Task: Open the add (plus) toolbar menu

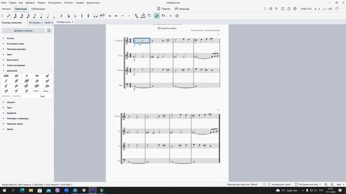Action: 171,16
